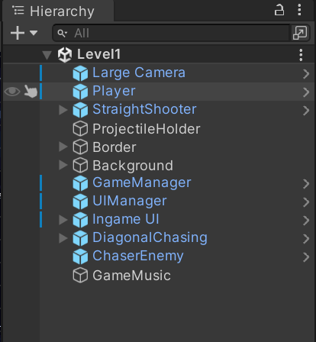Open GameManager prefab with right chevron

(x=306, y=184)
